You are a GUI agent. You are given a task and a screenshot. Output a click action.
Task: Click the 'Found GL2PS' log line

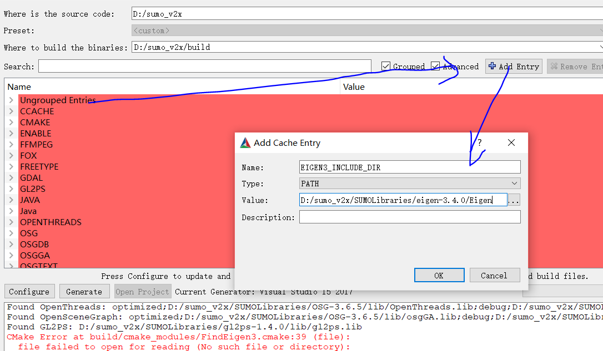click(184, 327)
